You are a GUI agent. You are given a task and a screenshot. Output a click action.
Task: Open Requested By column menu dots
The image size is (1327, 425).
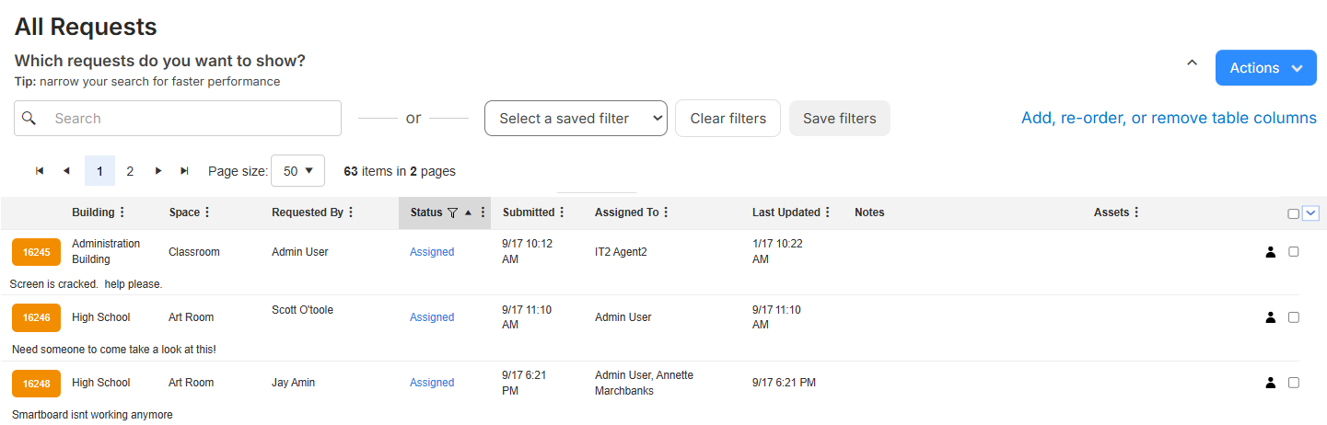[351, 212]
